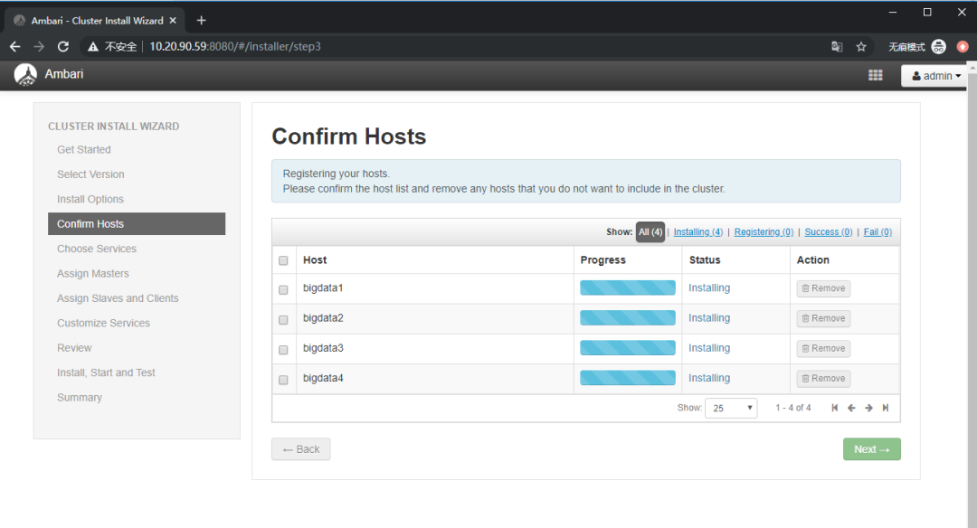The width and height of the screenshot is (977, 528).
Task: Remove the bigdata2 host
Action: tap(823, 318)
